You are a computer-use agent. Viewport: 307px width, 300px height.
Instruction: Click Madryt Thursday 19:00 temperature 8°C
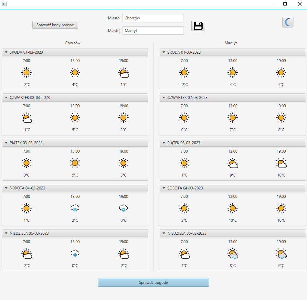[281, 130]
